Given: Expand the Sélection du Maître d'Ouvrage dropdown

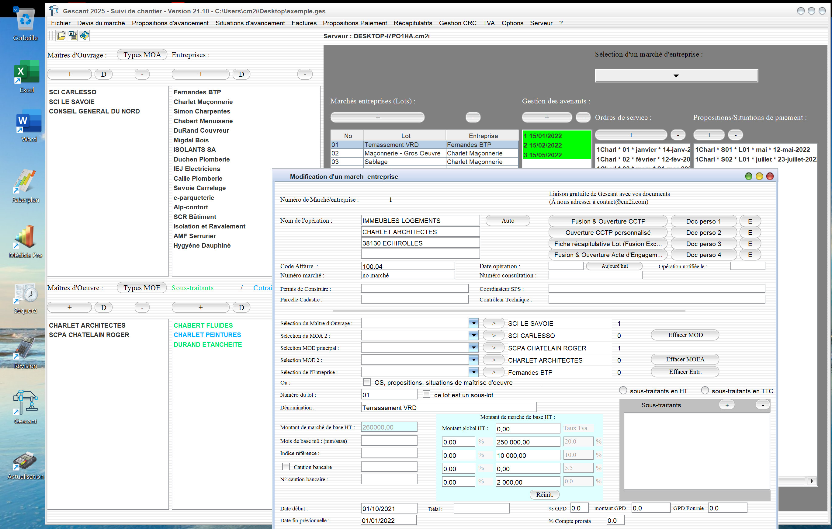Looking at the screenshot, I should point(473,323).
